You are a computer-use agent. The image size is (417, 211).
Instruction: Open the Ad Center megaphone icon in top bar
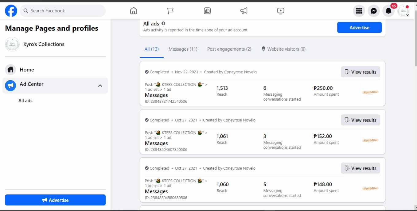click(244, 11)
